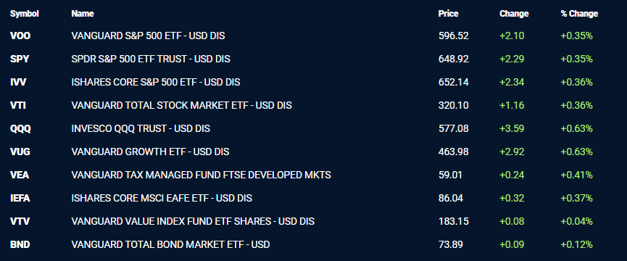Open the VOO ticker symbol

pos(20,36)
